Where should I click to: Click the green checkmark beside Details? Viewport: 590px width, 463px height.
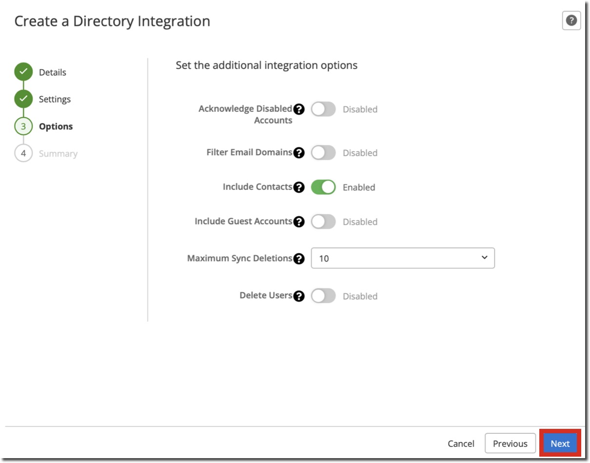click(x=24, y=72)
